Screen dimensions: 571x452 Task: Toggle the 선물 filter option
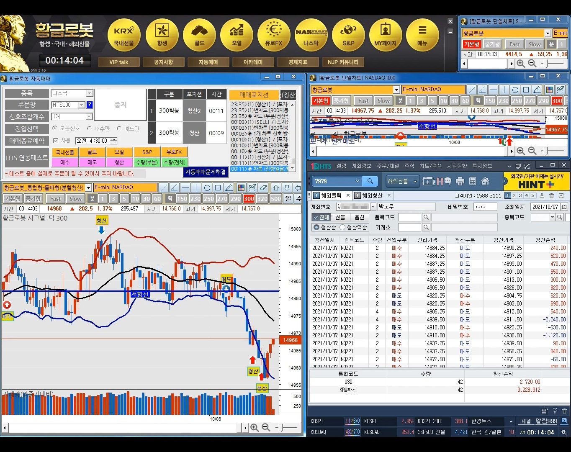340,217
